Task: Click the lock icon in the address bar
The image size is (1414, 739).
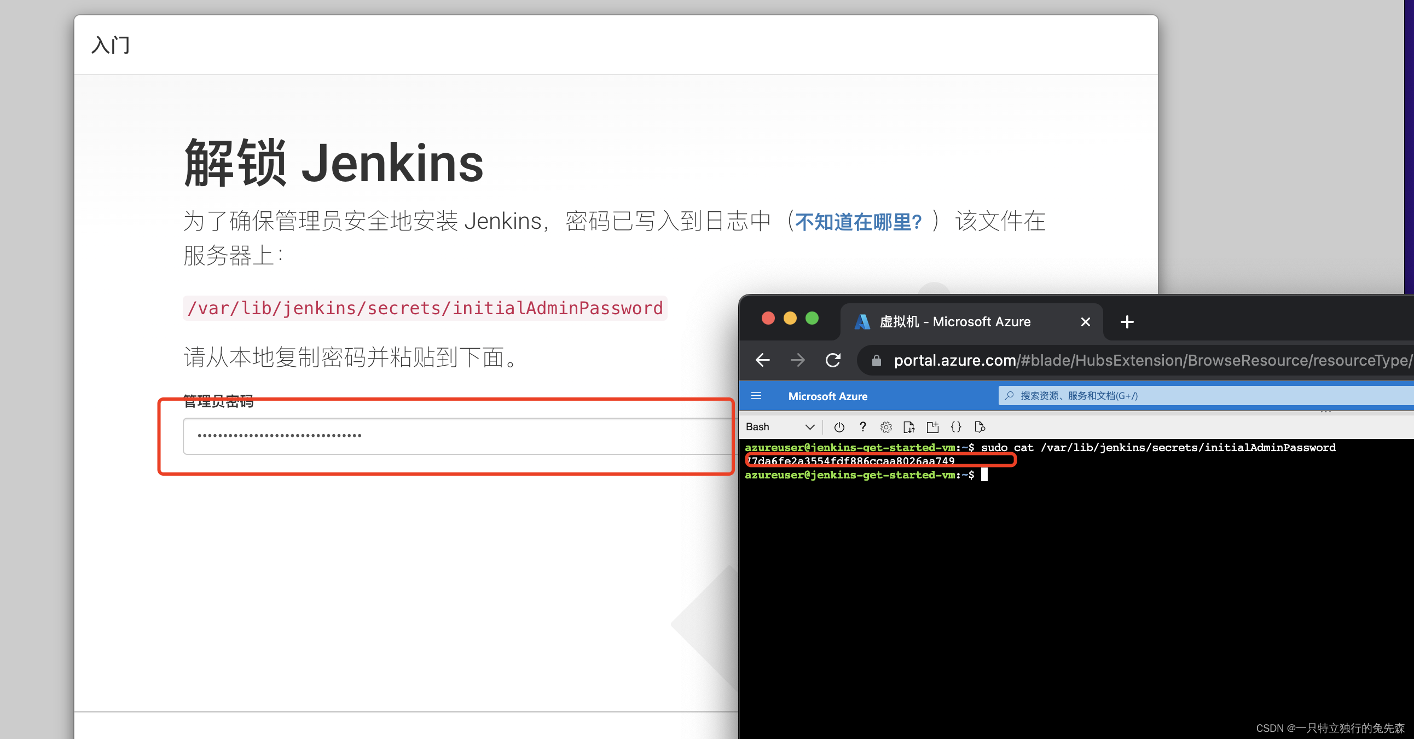Action: coord(877,361)
